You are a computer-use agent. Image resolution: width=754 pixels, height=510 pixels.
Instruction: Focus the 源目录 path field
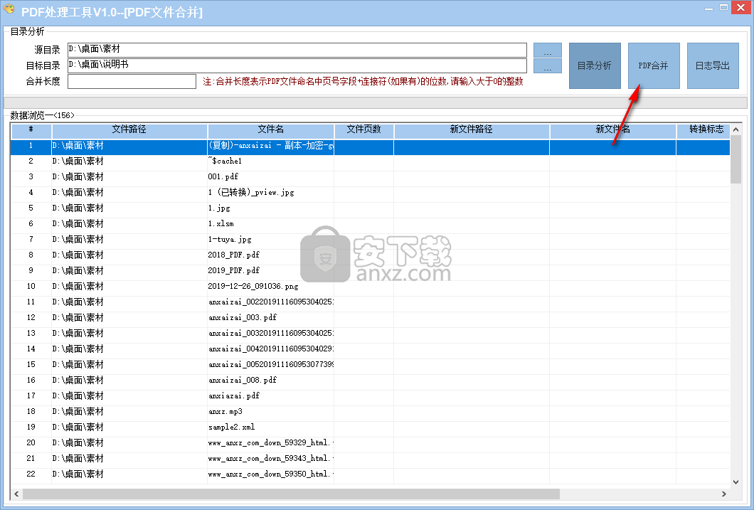coord(297,50)
